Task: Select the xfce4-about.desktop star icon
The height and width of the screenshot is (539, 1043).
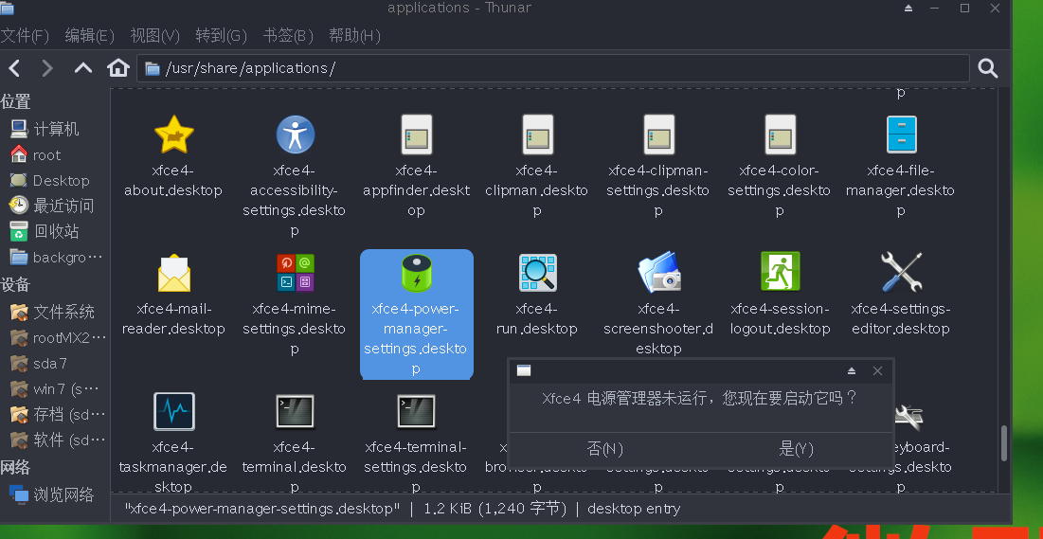Action: pos(173,135)
